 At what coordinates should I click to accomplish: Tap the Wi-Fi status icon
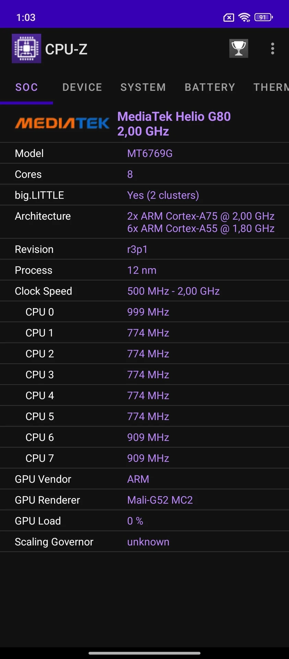(244, 17)
